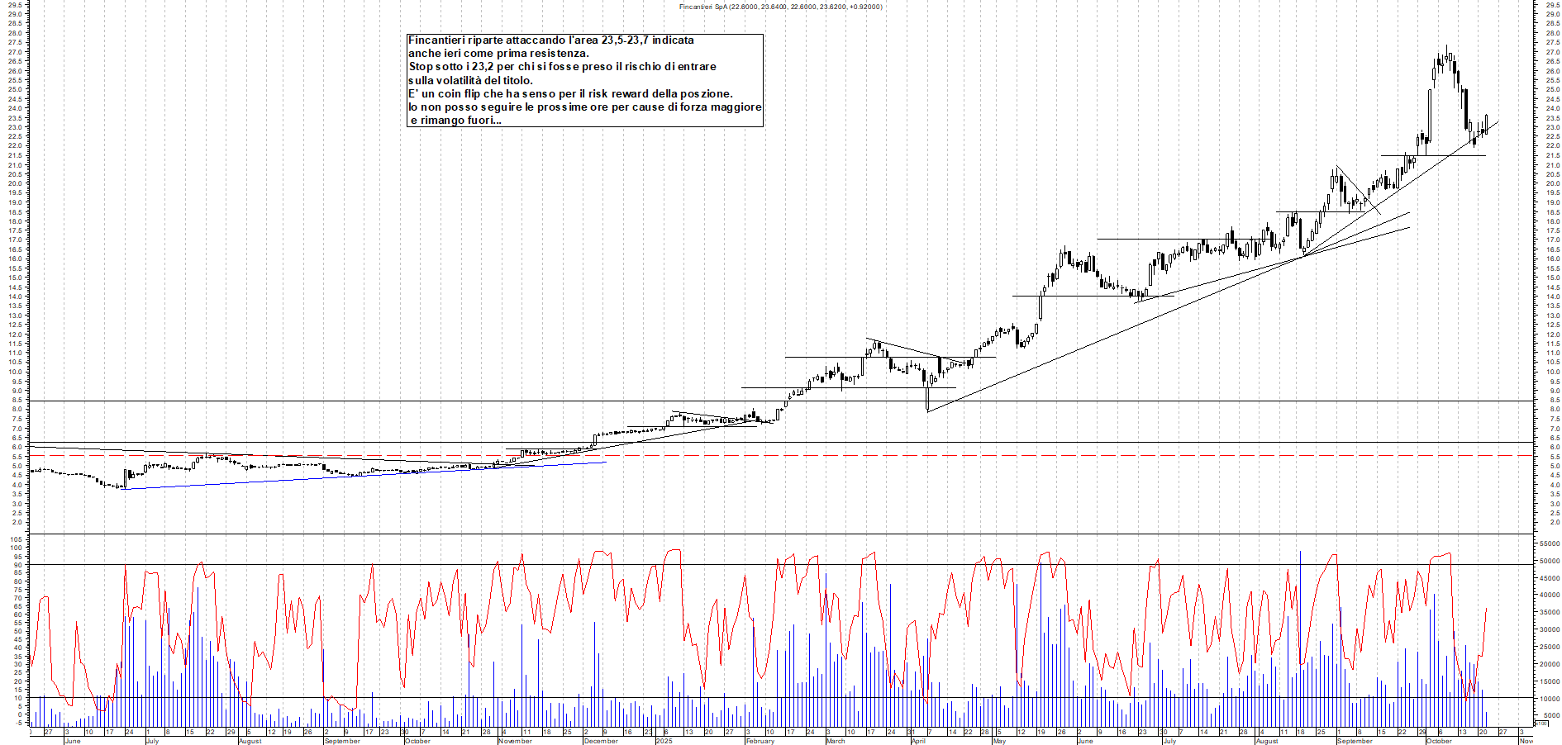
Task: Click the latest candlestick at the far right
Action: coord(1486,124)
